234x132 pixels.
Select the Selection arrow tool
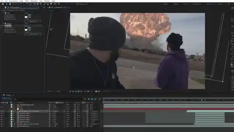[x=7, y=4]
